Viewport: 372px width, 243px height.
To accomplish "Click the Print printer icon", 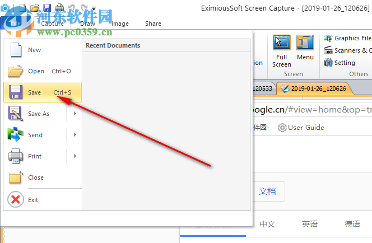I will [16, 156].
